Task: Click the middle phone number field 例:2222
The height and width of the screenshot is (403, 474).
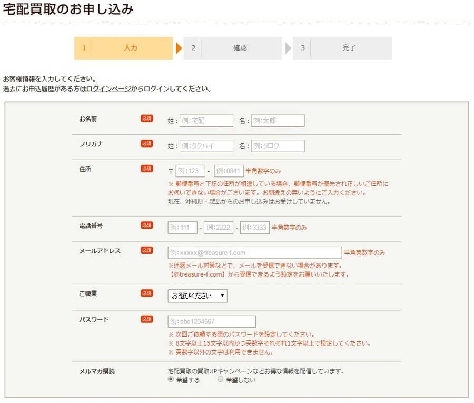Action: 219,228
